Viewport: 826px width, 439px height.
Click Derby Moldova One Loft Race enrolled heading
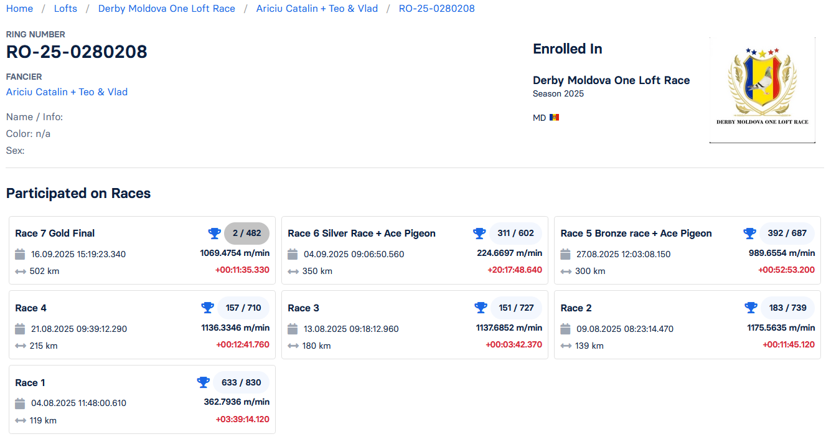click(611, 80)
